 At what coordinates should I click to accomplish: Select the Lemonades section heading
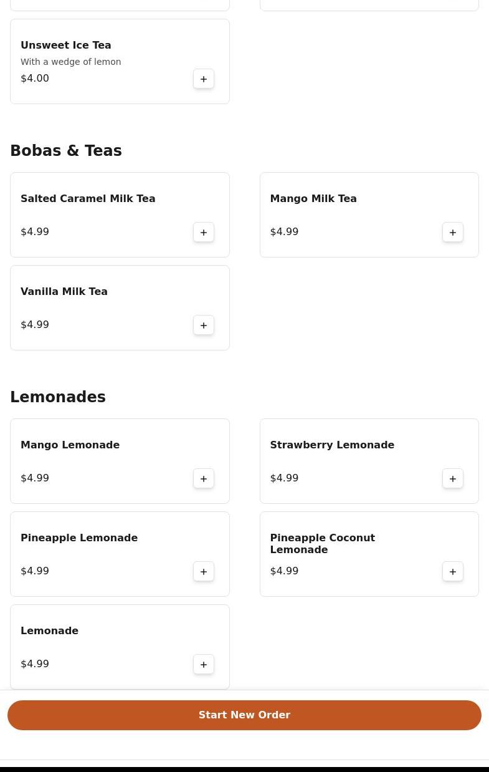58,397
